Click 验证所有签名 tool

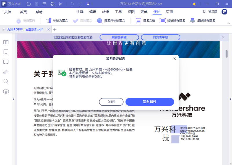(172, 21)
